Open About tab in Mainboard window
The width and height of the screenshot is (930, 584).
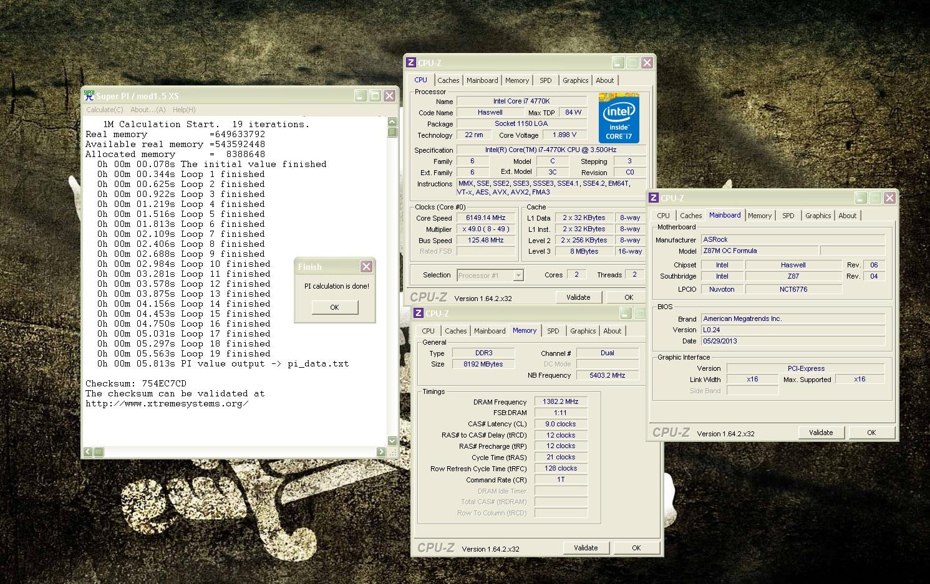coord(847,216)
